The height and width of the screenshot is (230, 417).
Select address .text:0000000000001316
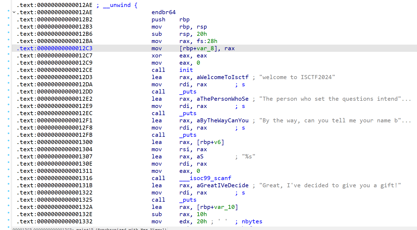(x=54, y=178)
